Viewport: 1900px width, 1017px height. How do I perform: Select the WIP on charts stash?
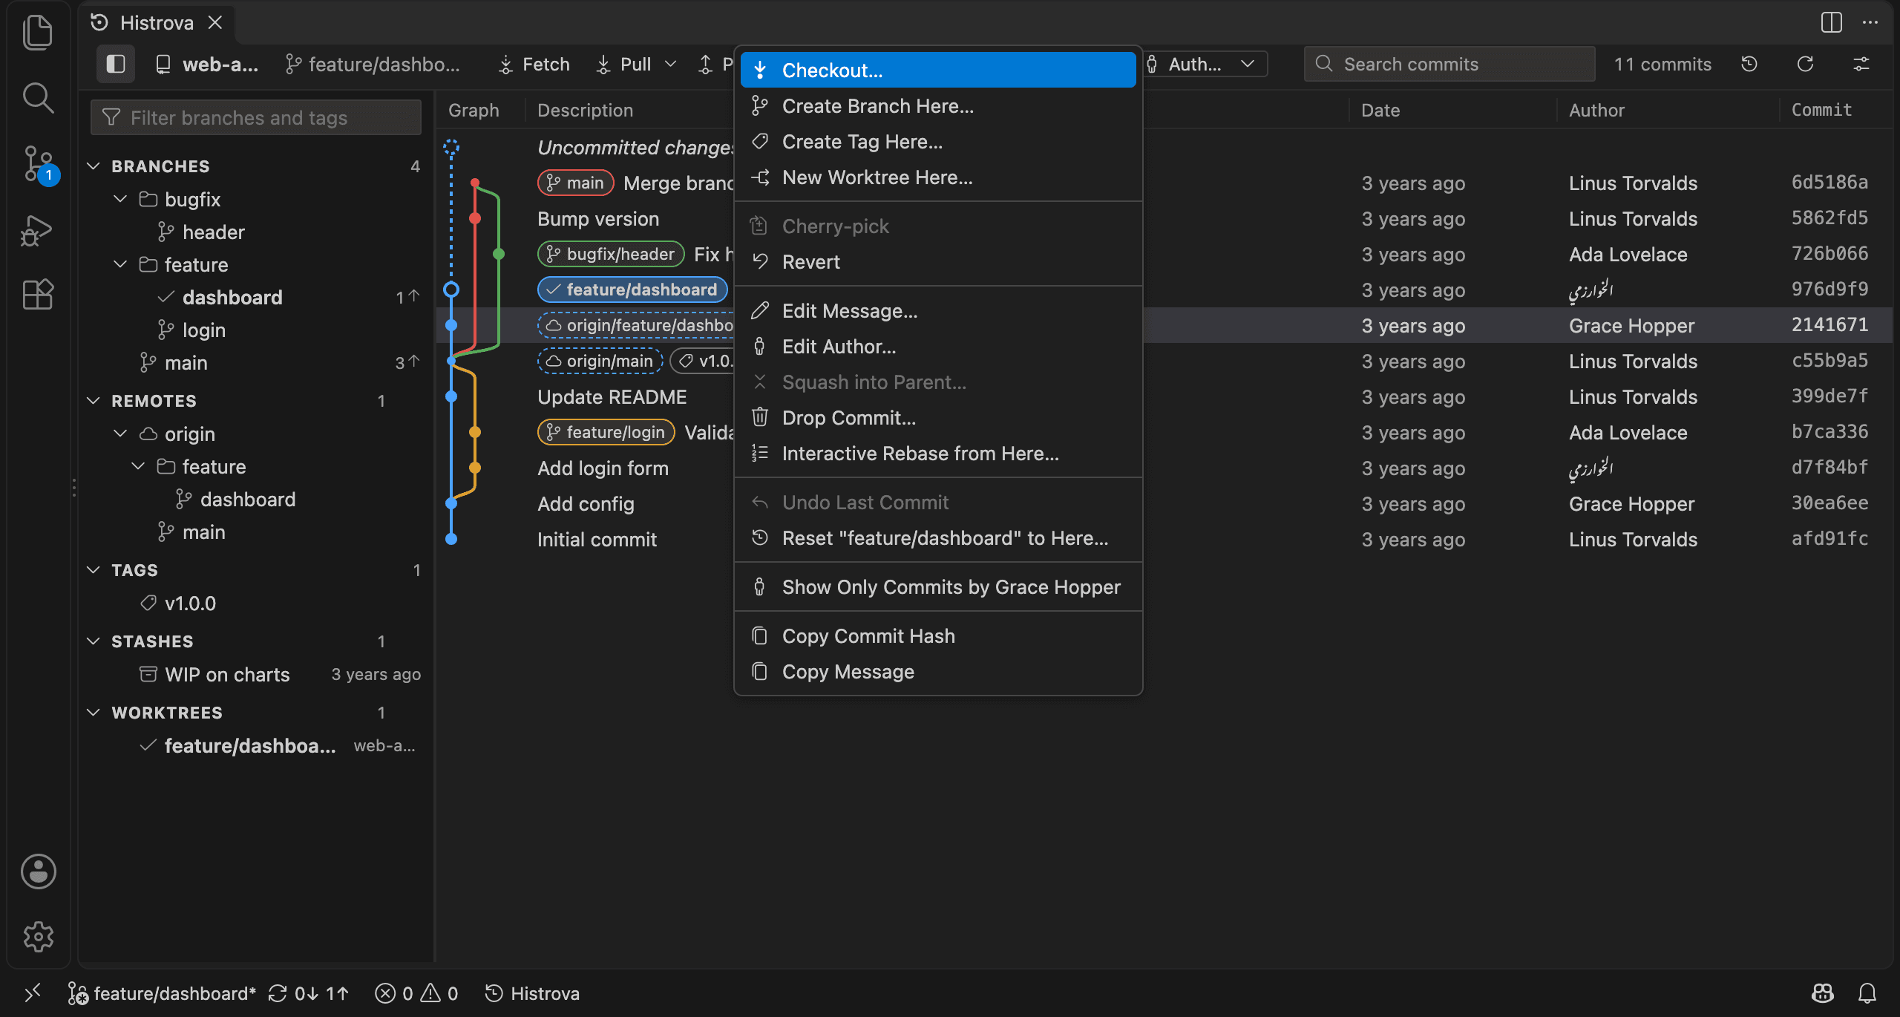(x=255, y=675)
